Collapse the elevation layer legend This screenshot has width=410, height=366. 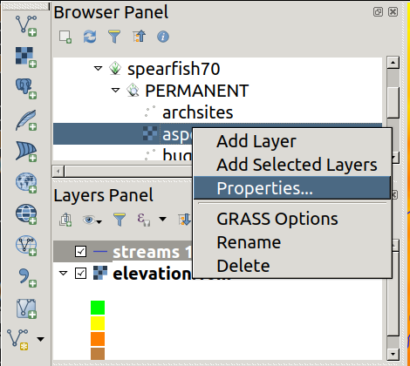click(x=63, y=274)
